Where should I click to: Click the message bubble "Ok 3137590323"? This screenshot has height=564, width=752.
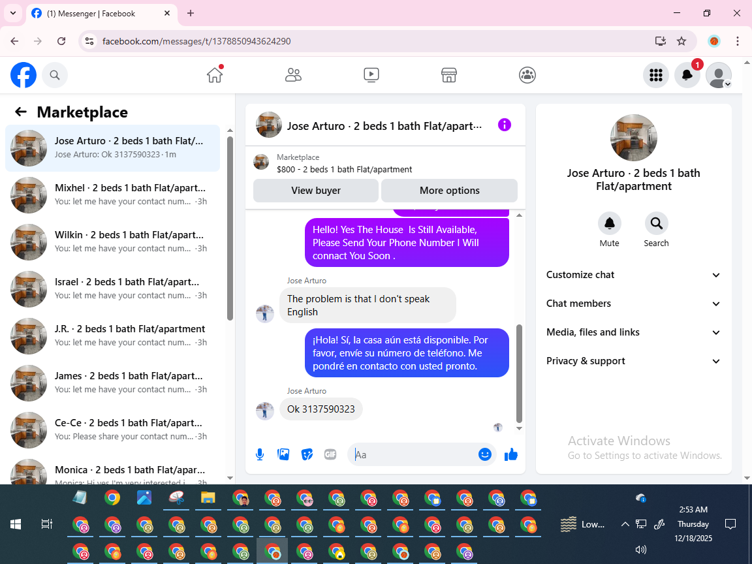pyautogui.click(x=321, y=409)
